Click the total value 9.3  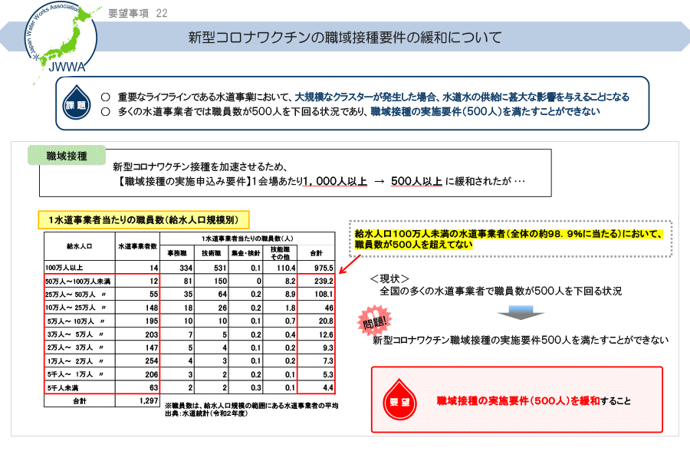point(328,347)
